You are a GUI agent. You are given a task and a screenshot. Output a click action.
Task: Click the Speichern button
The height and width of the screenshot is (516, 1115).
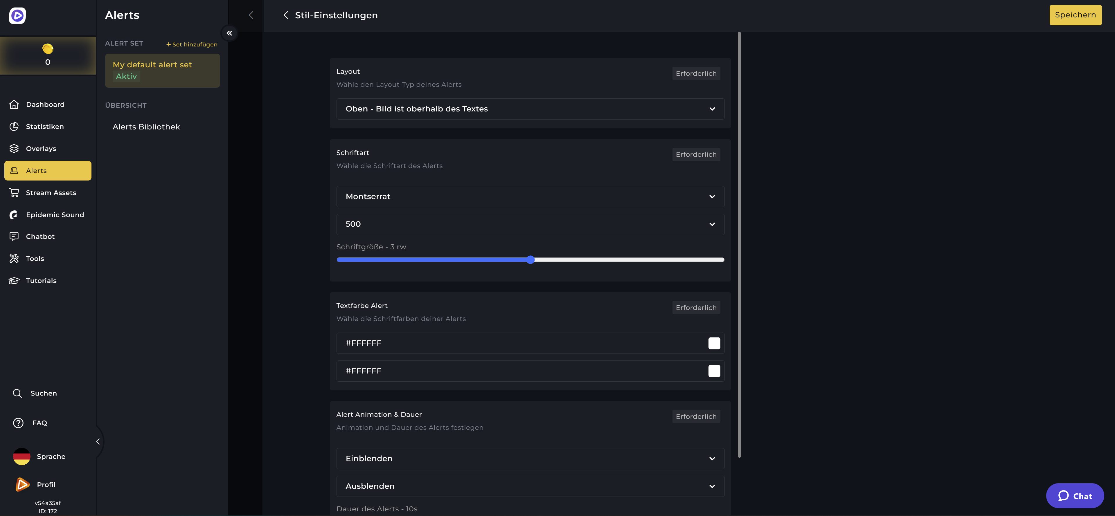(x=1075, y=15)
